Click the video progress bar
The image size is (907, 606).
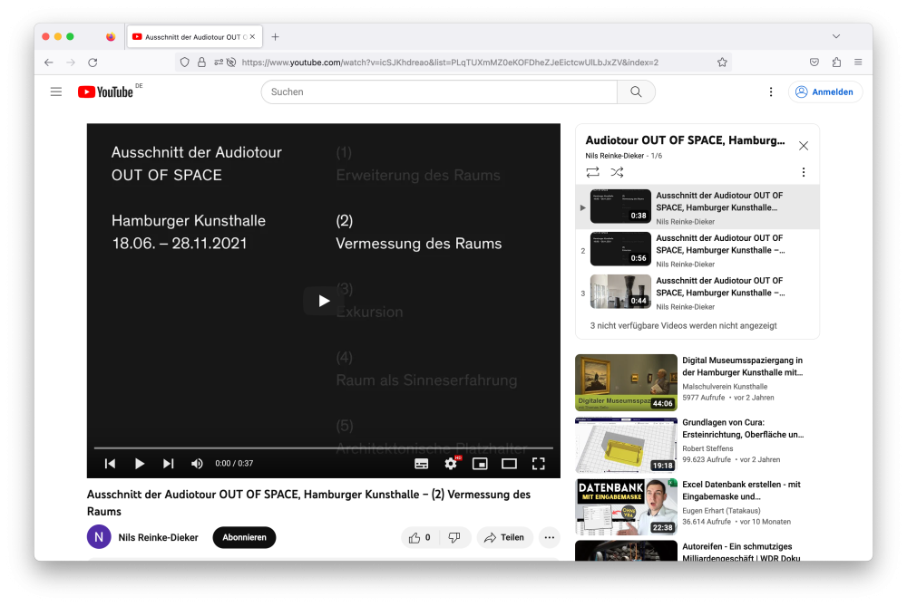point(323,447)
